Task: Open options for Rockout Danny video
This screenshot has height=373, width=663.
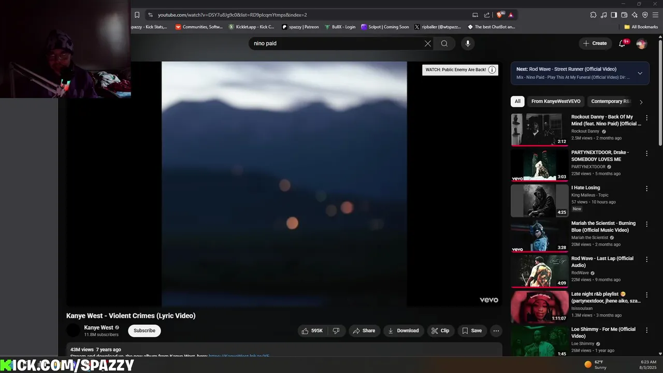Action: click(646, 118)
